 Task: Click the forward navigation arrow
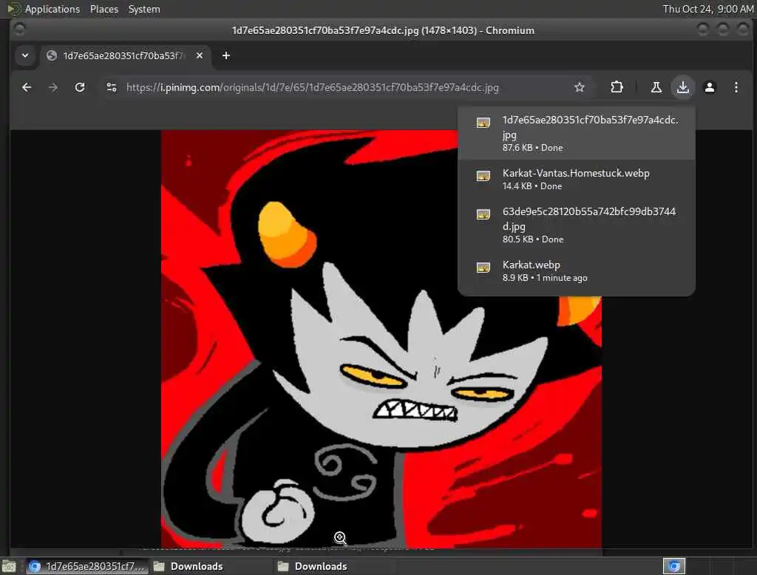coord(53,87)
